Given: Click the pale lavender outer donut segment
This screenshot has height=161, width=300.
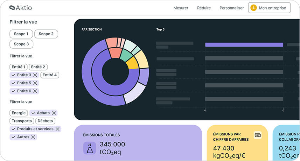Looking at the screenshot, I should tap(135, 93).
